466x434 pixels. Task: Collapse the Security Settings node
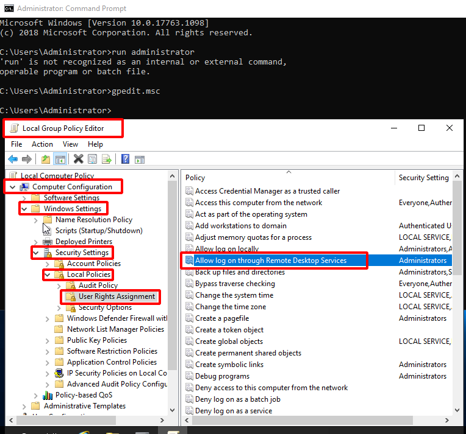coord(35,253)
